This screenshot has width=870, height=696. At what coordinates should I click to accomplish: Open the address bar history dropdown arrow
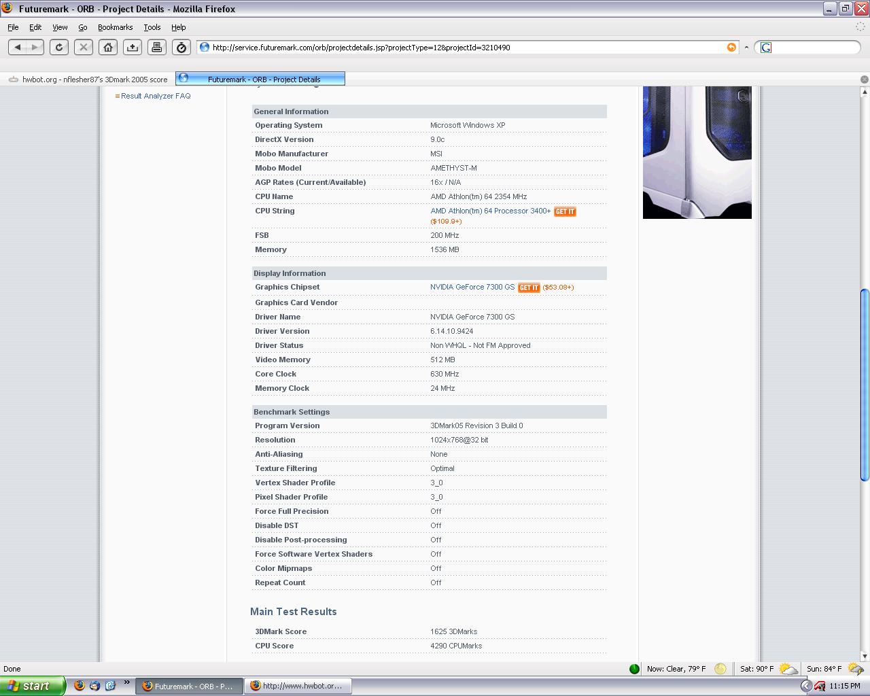point(746,47)
